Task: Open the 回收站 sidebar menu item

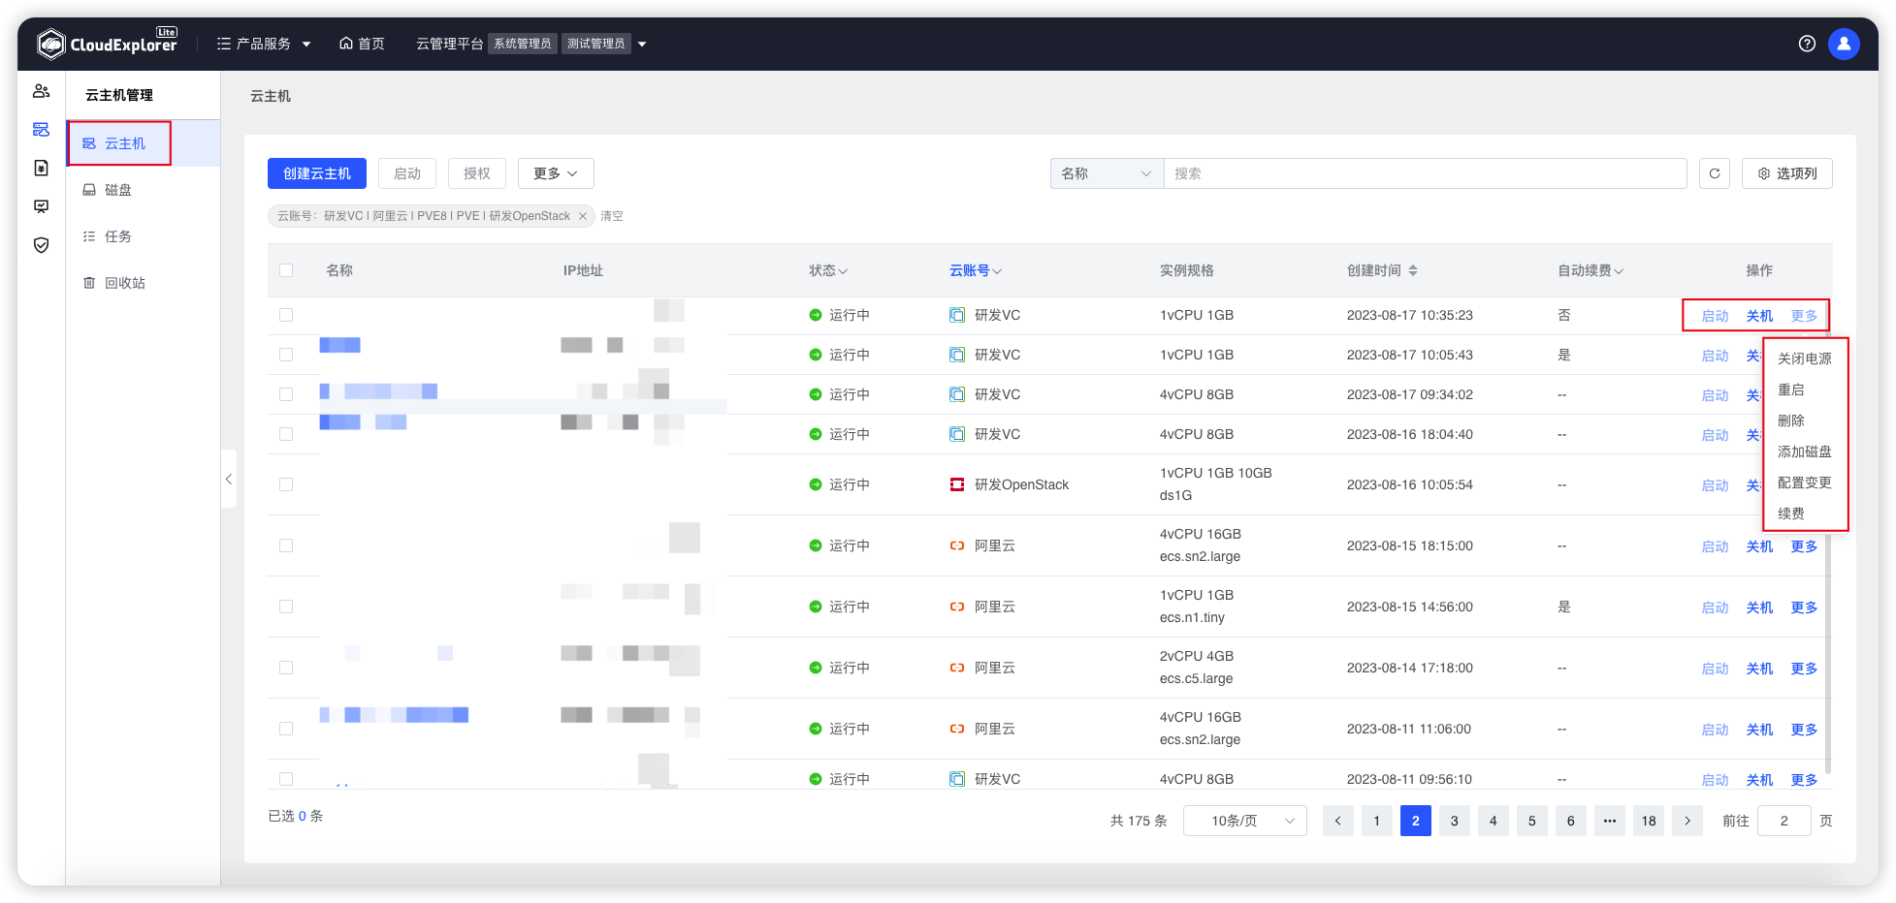Action: pyautogui.click(x=144, y=283)
